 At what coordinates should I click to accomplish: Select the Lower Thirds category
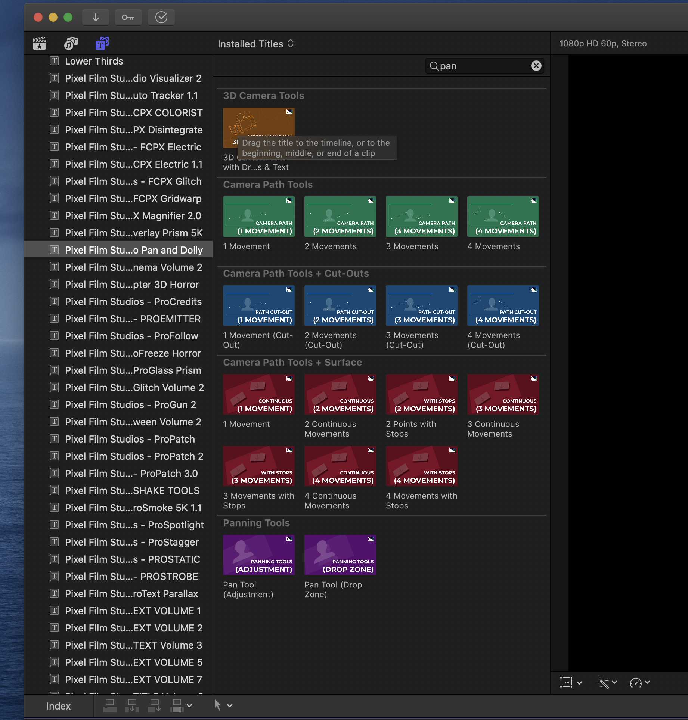click(118, 61)
